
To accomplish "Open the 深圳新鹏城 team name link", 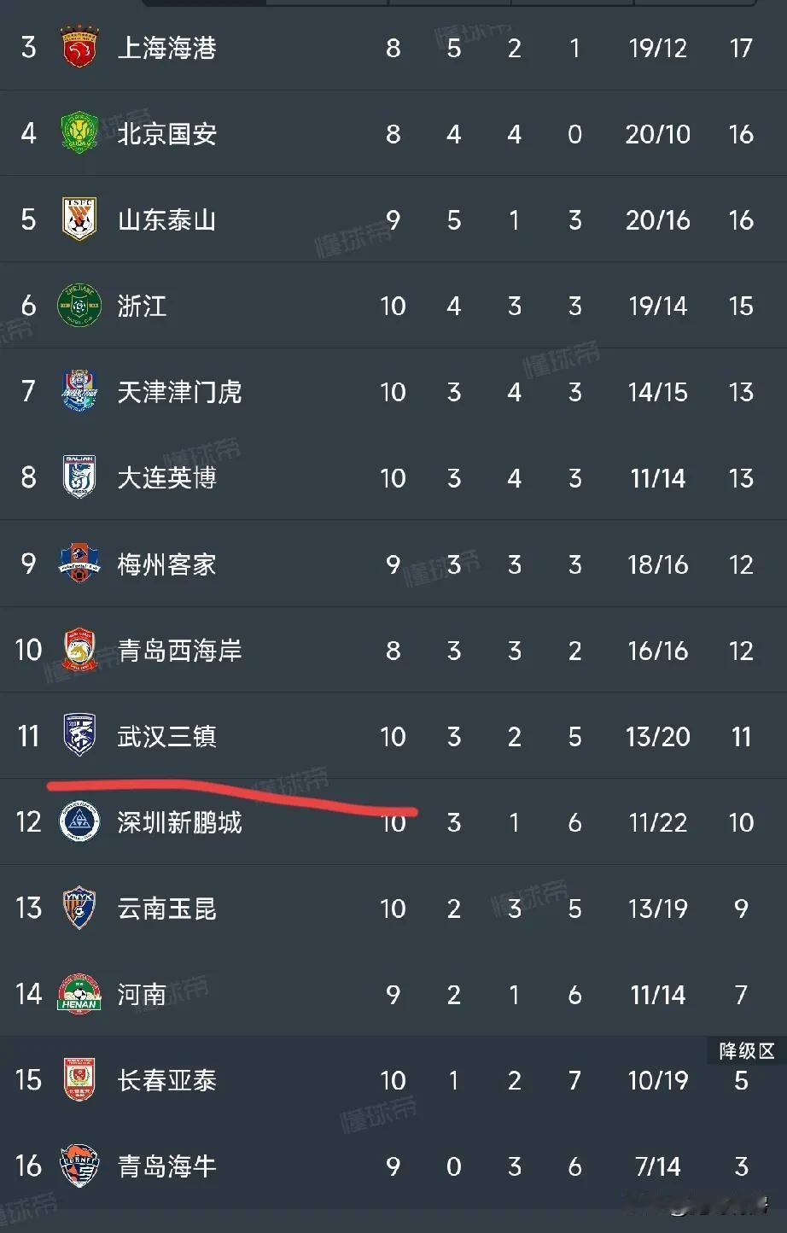I will pos(180,822).
